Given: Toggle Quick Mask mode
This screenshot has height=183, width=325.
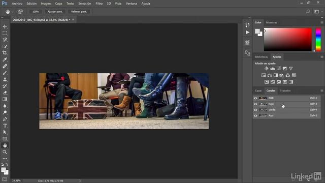Looking at the screenshot, I should tap(5, 179).
